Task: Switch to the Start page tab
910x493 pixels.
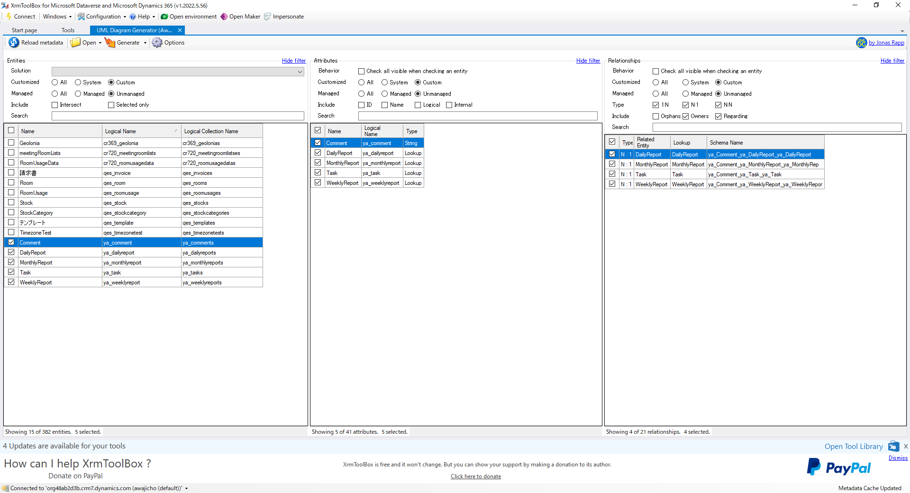Action: tap(24, 30)
